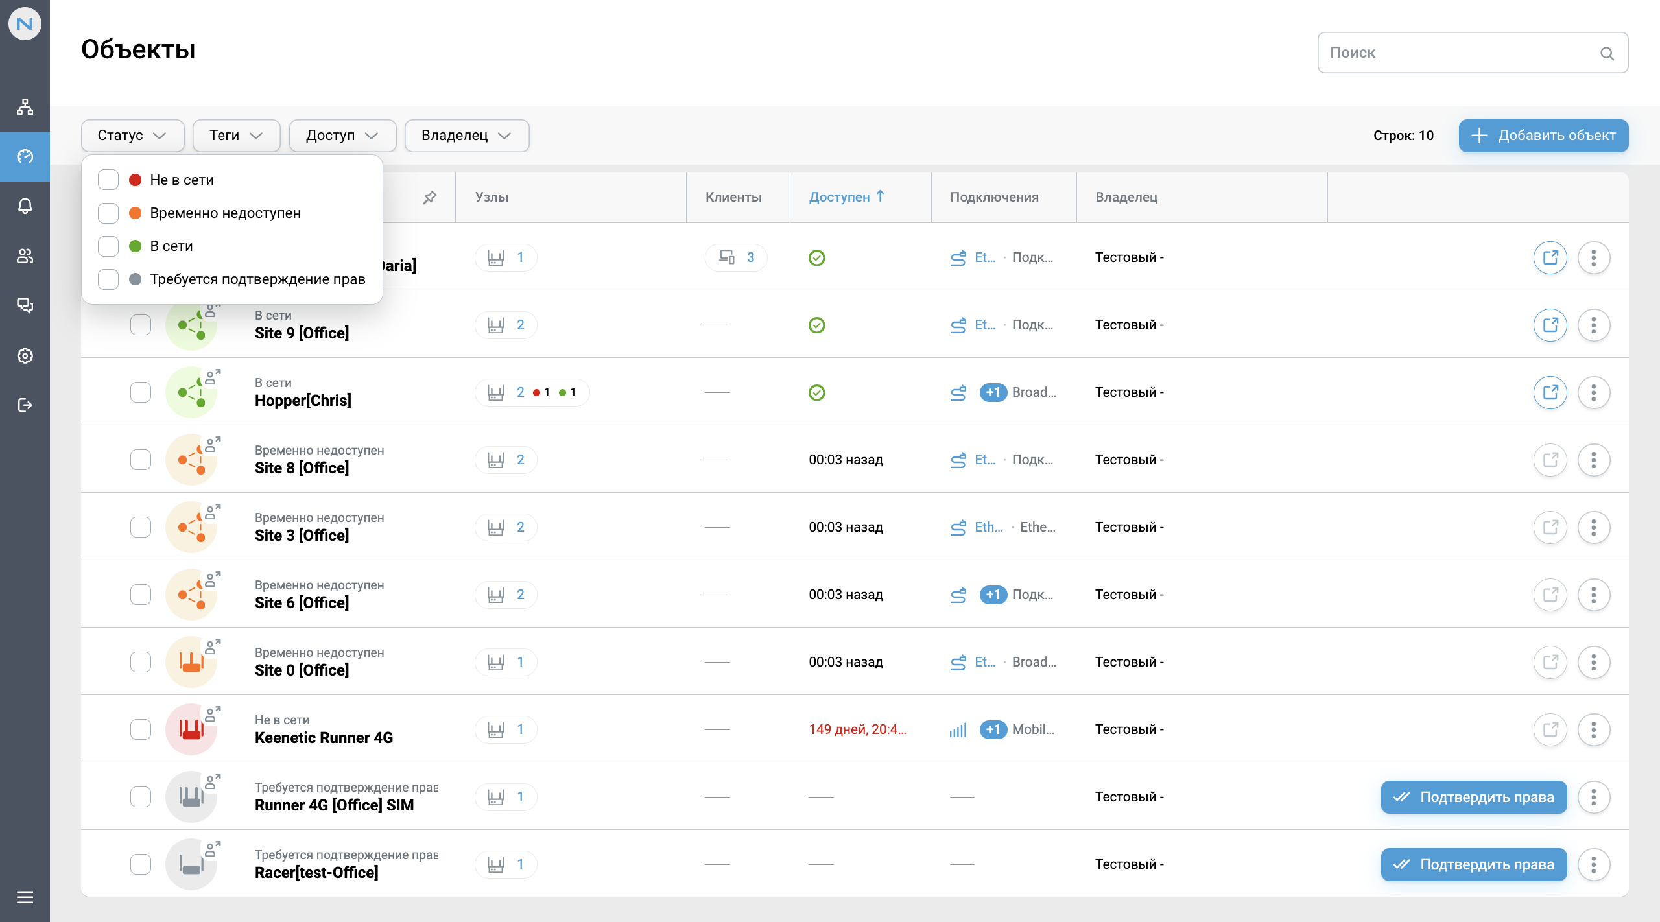This screenshot has width=1660, height=922.
Task: Check the В сети status filter
Action: click(108, 246)
